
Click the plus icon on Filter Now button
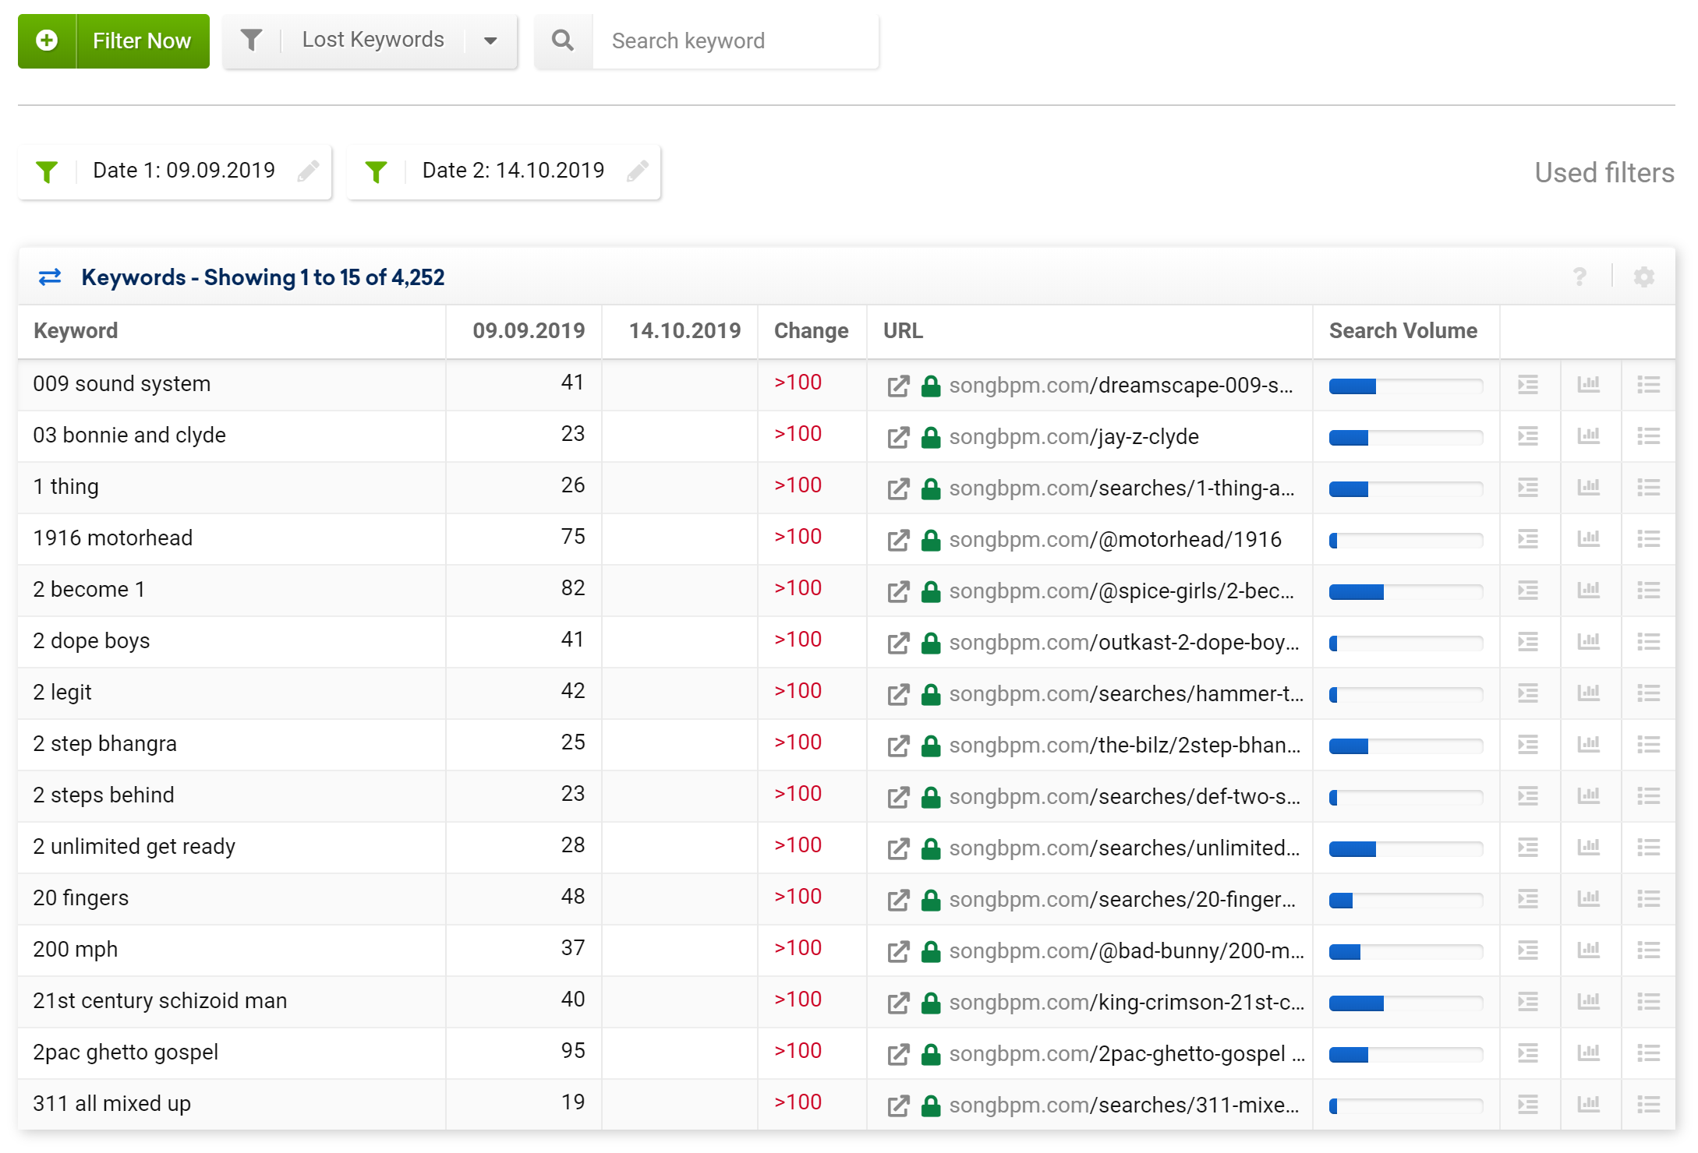tap(47, 41)
